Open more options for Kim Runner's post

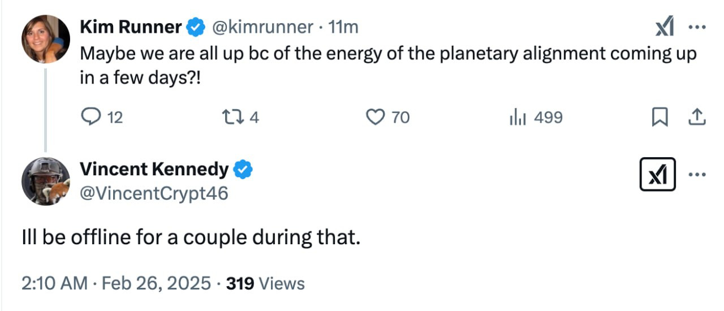click(x=695, y=27)
